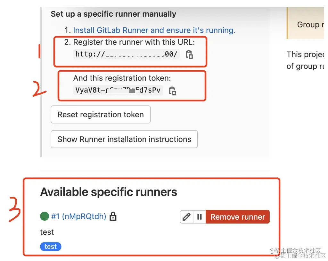Open the Install GitLab Runner link
Screen dimensions: 328x261
[154, 30]
